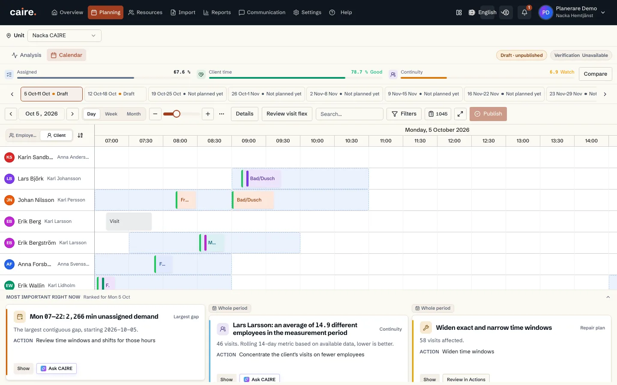Go to the Resources section
The width and height of the screenshot is (617, 385).
coord(145,12)
